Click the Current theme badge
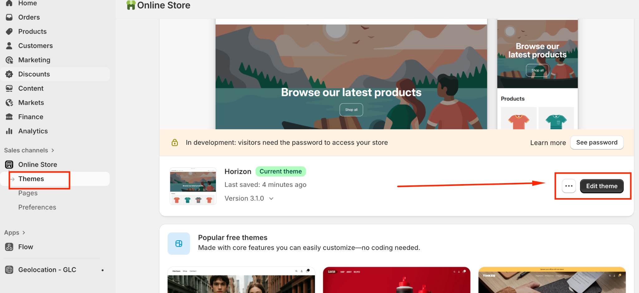The image size is (639, 293). (x=280, y=171)
